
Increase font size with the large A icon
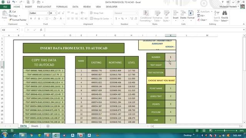click(x=59, y=13)
